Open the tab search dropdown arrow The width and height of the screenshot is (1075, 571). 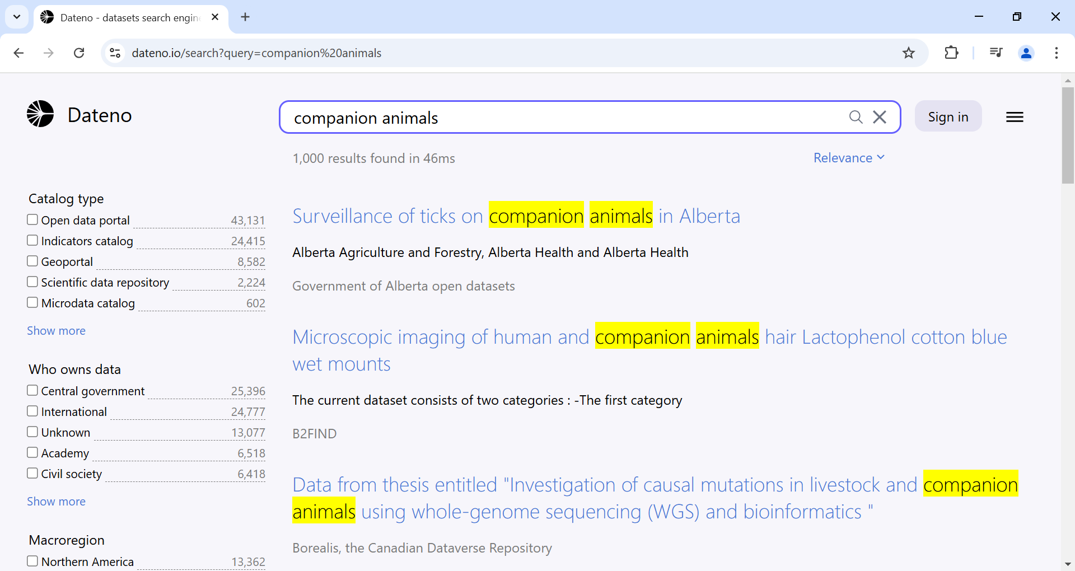point(17,17)
